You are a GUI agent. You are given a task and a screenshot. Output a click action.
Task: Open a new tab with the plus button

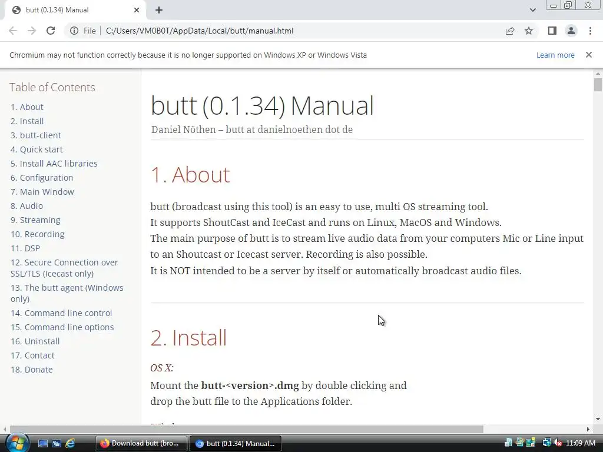(x=159, y=10)
